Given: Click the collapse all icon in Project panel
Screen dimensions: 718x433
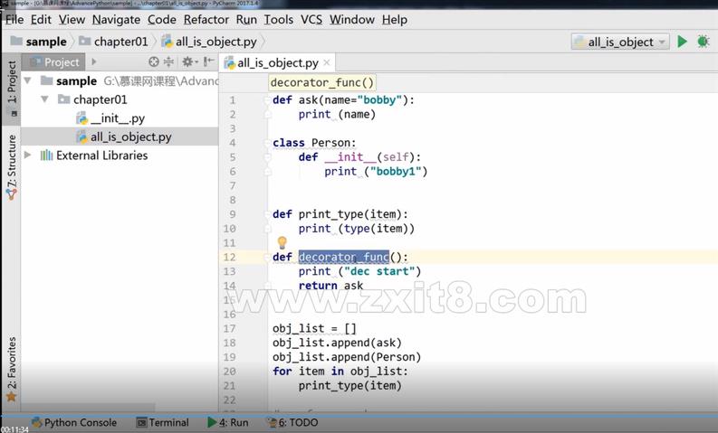Looking at the screenshot, I should tap(168, 61).
